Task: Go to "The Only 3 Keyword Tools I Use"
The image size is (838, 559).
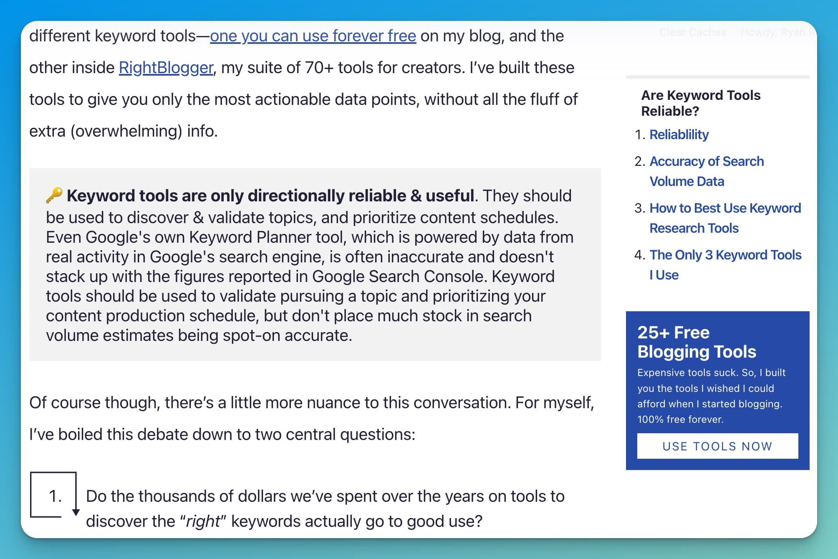Action: pyautogui.click(x=726, y=264)
